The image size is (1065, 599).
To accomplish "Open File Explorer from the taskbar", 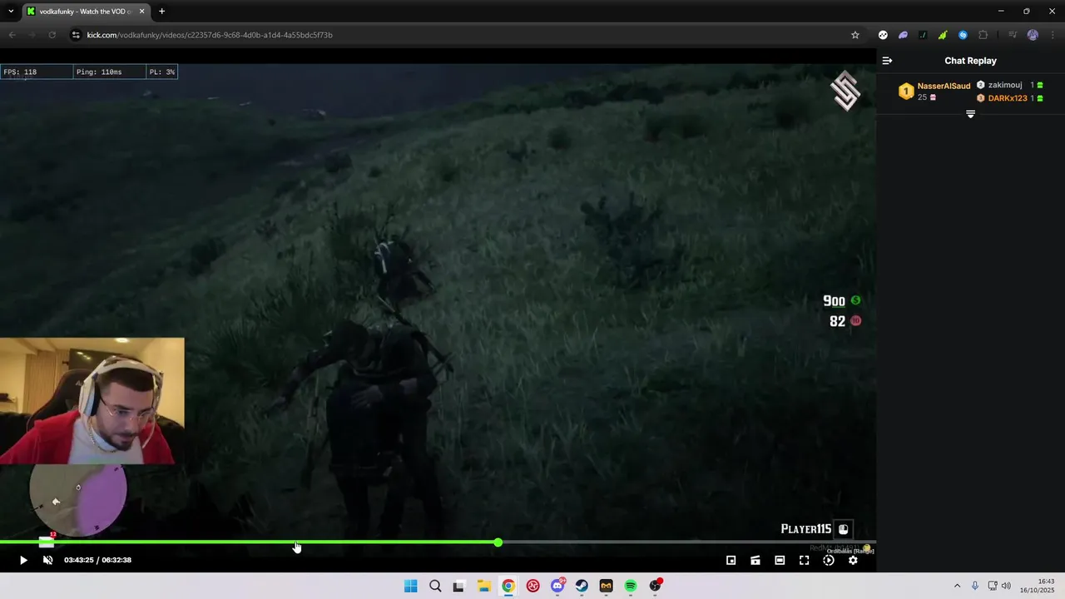I will (x=483, y=586).
